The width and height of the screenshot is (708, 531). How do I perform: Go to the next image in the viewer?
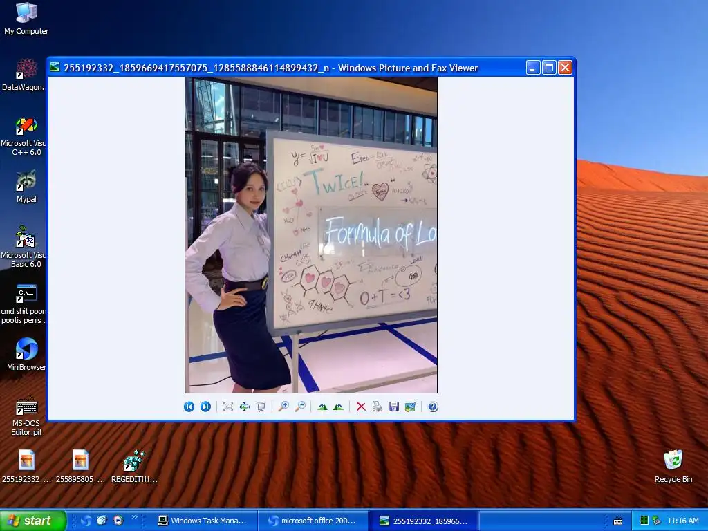[x=205, y=407]
